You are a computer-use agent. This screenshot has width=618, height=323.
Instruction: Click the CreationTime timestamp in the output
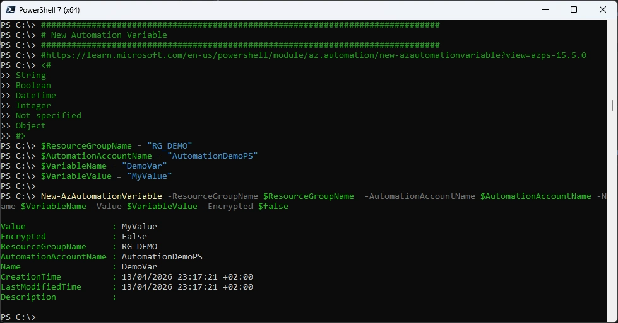[187, 277]
